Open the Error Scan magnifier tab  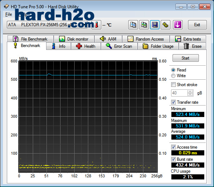coord(119,46)
